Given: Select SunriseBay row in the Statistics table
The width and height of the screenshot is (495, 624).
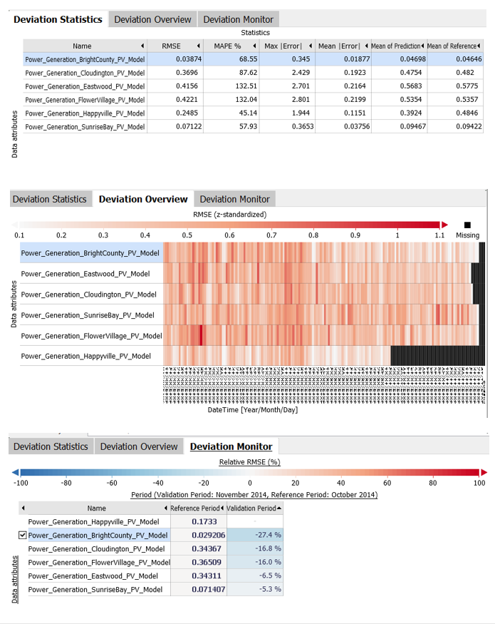Looking at the screenshot, I should [x=85, y=126].
